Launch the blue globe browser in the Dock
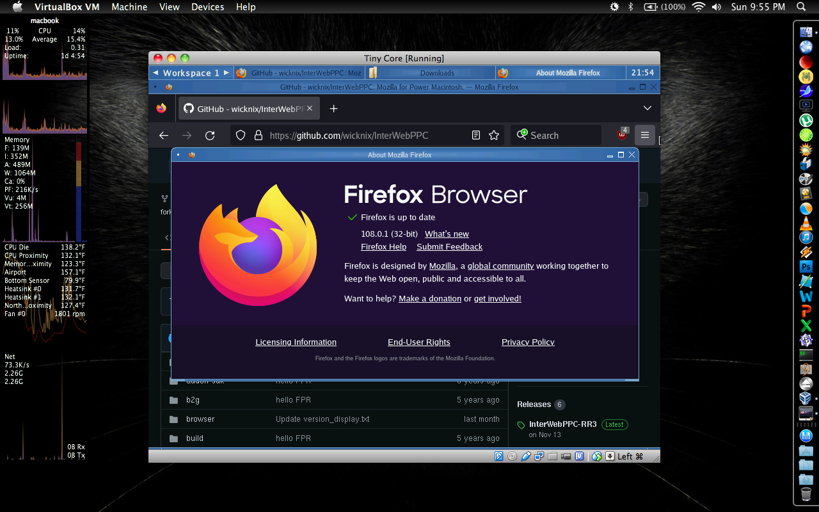The image size is (819, 512). click(x=806, y=47)
